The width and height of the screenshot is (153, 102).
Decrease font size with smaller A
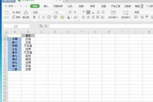pyautogui.click(x=75, y=12)
